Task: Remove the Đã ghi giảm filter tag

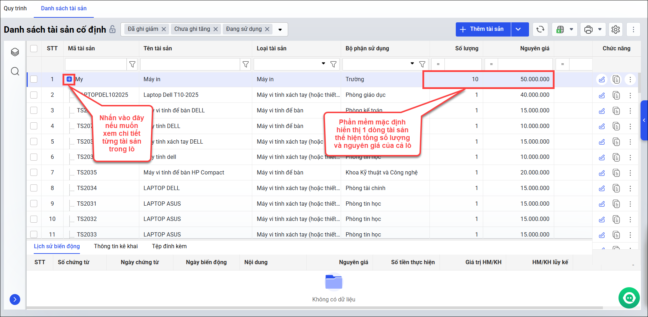Action: coord(164,29)
